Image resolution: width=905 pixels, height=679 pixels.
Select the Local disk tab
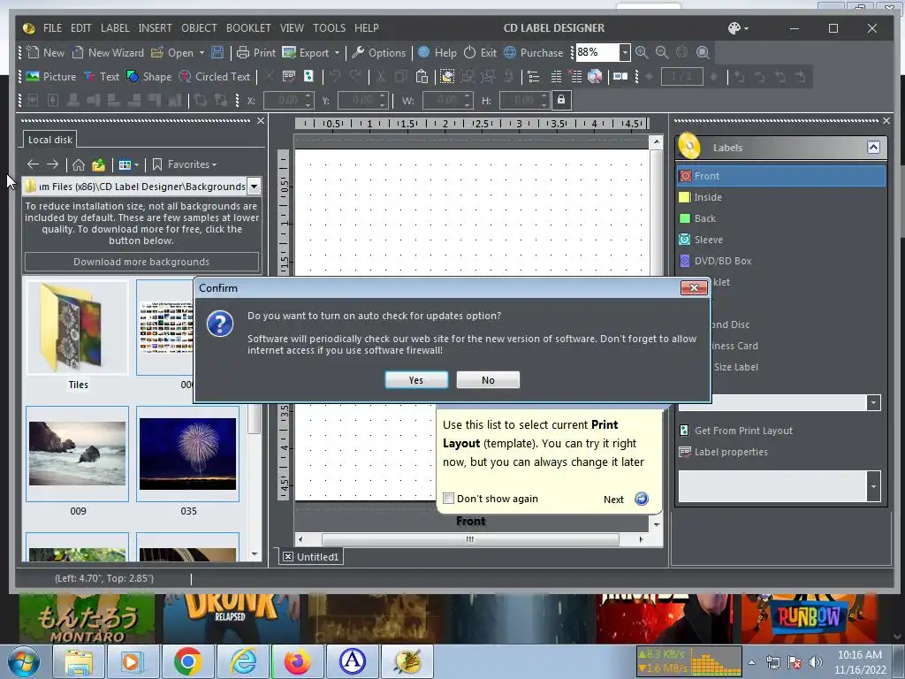tap(50, 140)
